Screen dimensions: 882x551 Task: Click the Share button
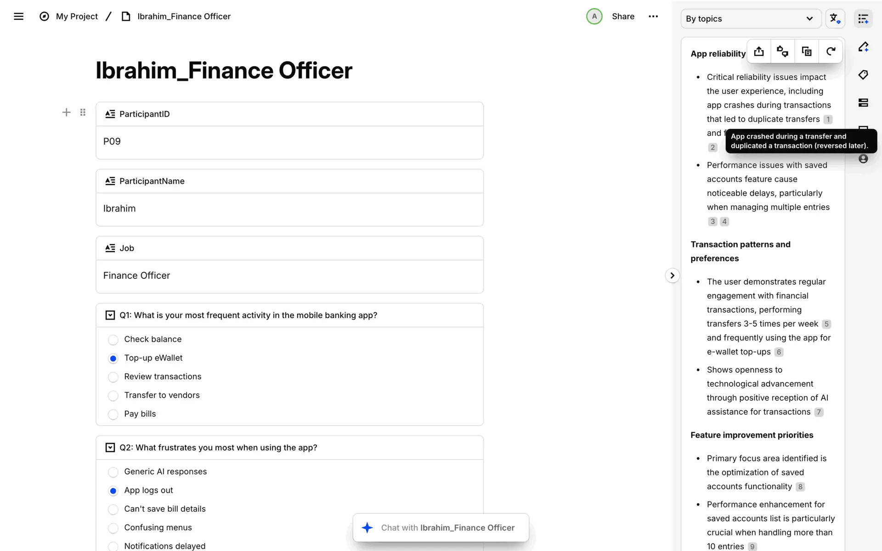pos(623,17)
